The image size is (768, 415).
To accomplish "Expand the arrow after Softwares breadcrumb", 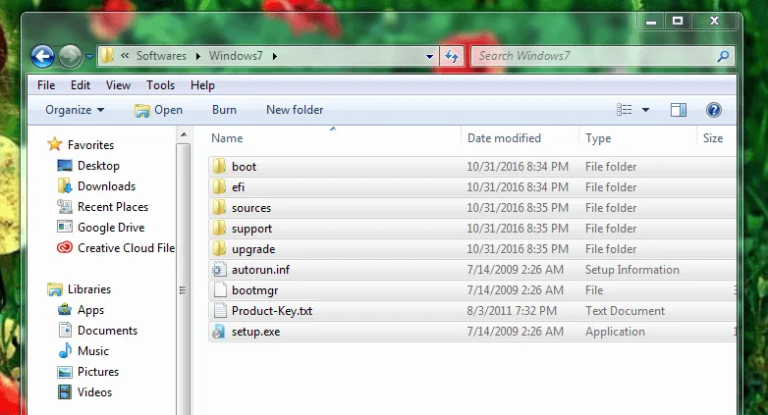I will (197, 56).
